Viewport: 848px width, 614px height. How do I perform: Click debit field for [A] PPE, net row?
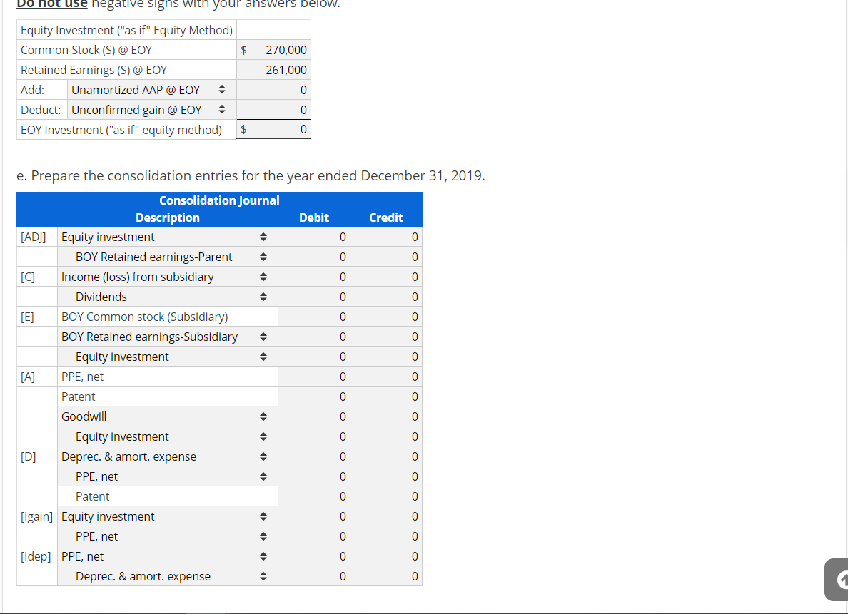click(x=314, y=377)
